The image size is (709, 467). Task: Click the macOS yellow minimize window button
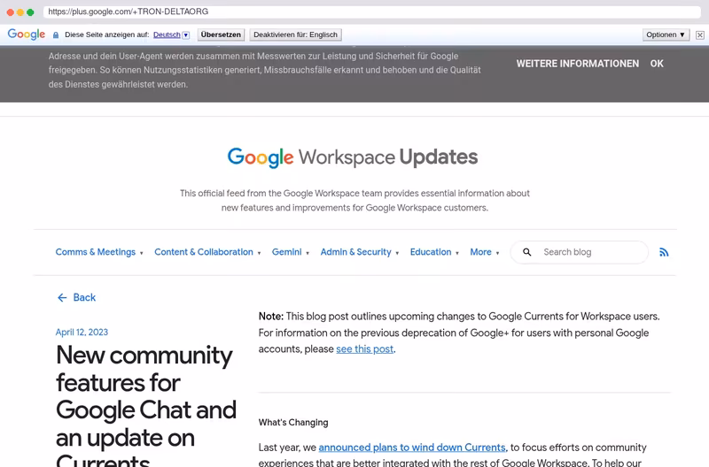pyautogui.click(x=20, y=12)
